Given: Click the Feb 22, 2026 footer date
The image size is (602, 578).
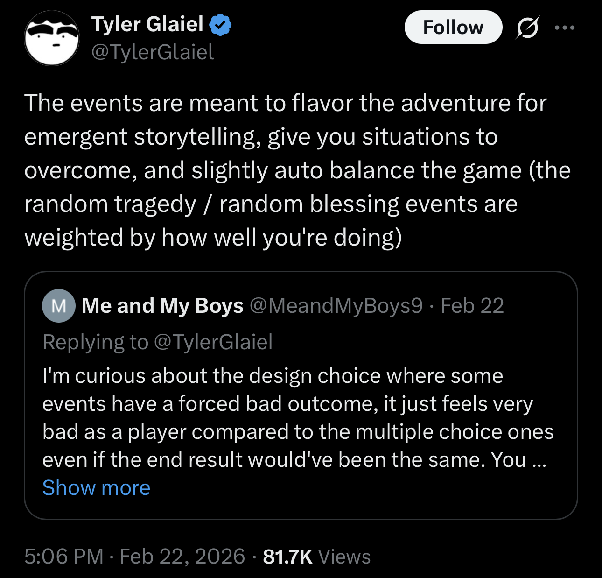Looking at the screenshot, I should point(182,557).
